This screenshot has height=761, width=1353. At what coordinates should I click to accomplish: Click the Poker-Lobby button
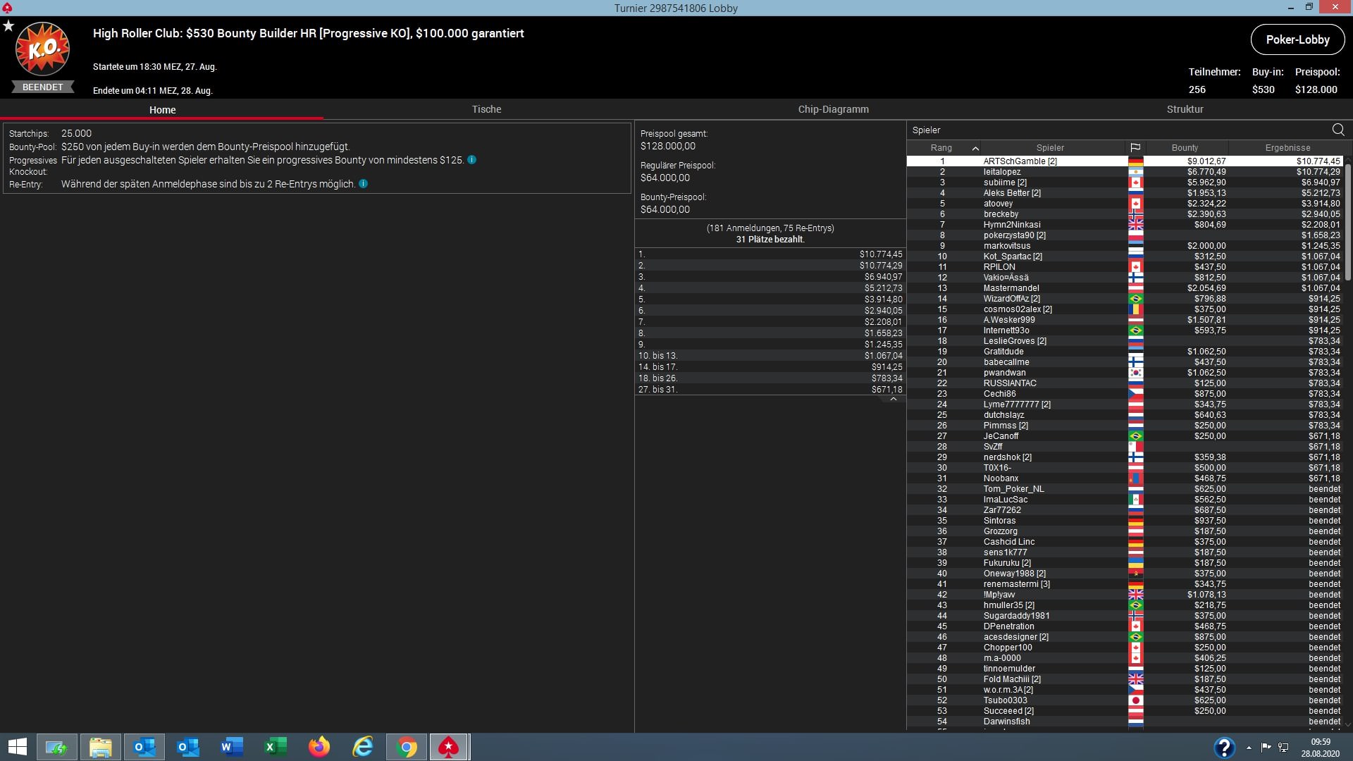[x=1297, y=39]
